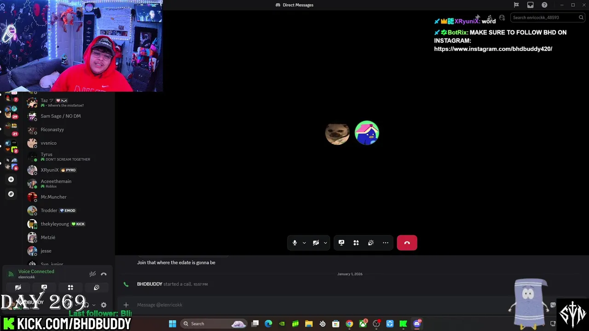Open soundboard in voice connected panel

(97, 287)
